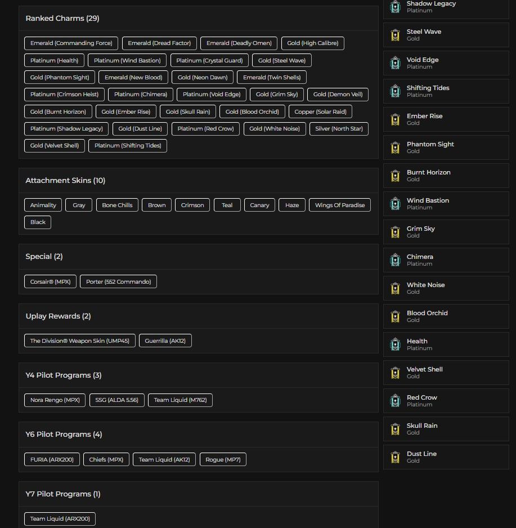Click the Skull Rain gold charm icon
This screenshot has width=516, height=528.
coord(395,429)
